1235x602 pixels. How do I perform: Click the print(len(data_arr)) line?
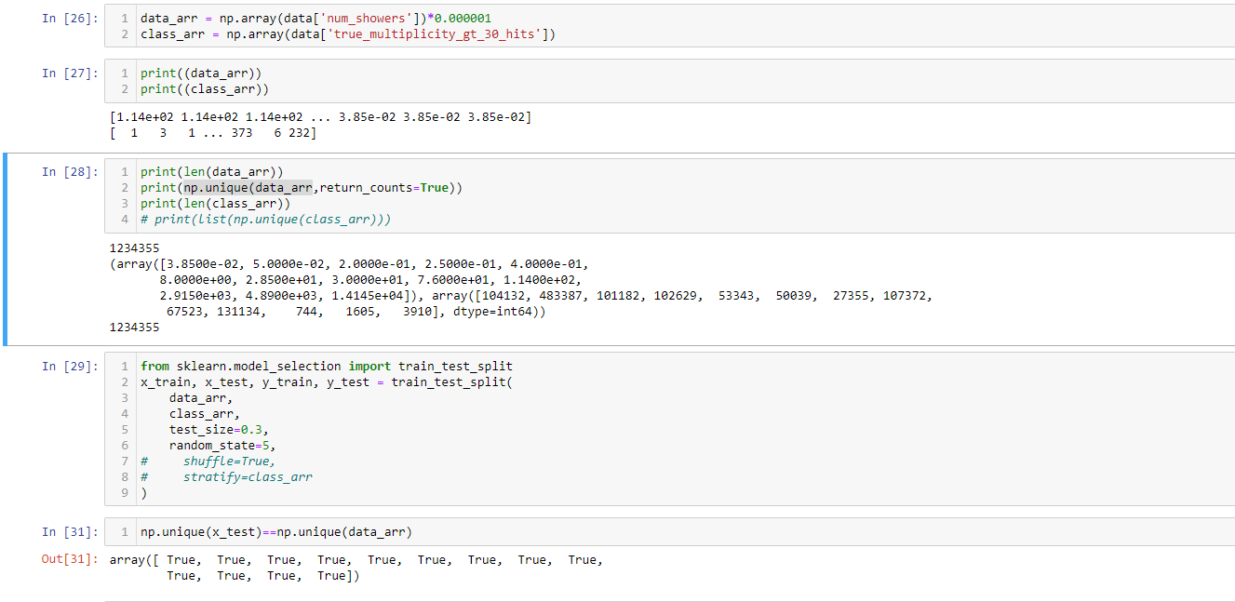point(211,171)
